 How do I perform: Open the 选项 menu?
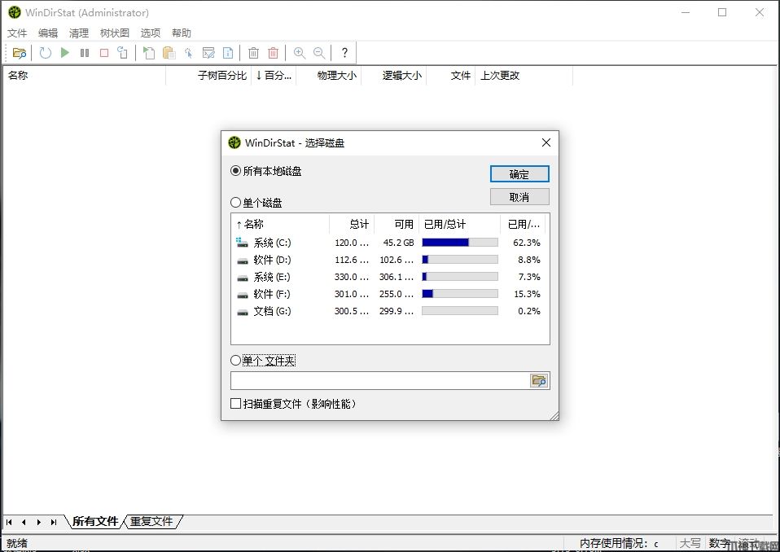(151, 33)
